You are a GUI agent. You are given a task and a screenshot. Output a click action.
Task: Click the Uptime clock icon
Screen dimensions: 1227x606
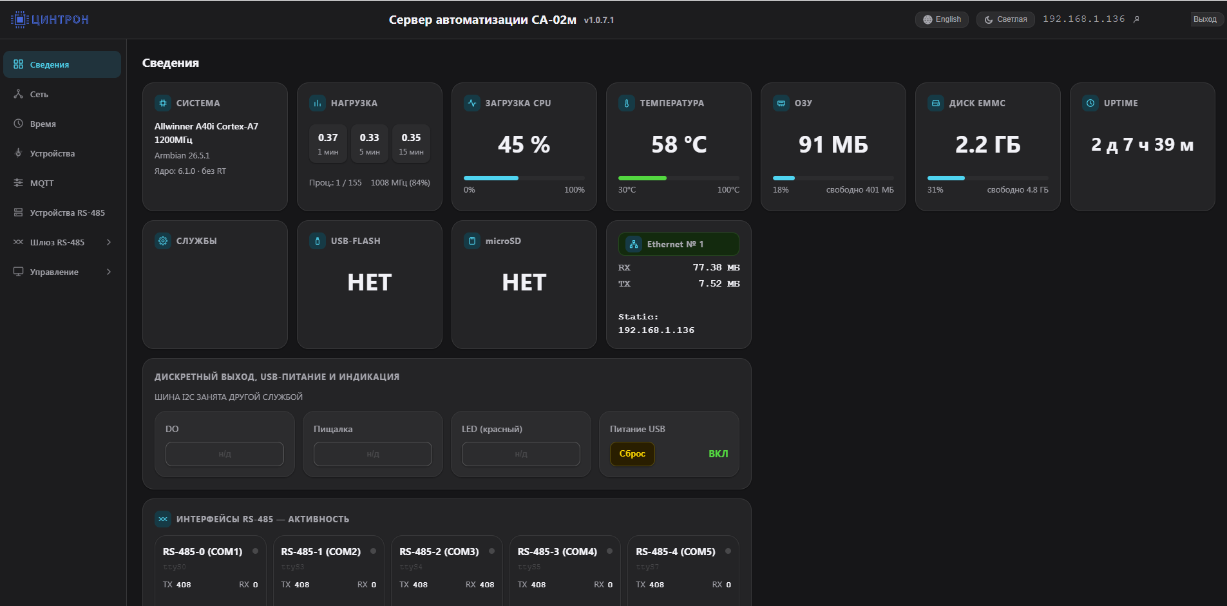point(1090,103)
